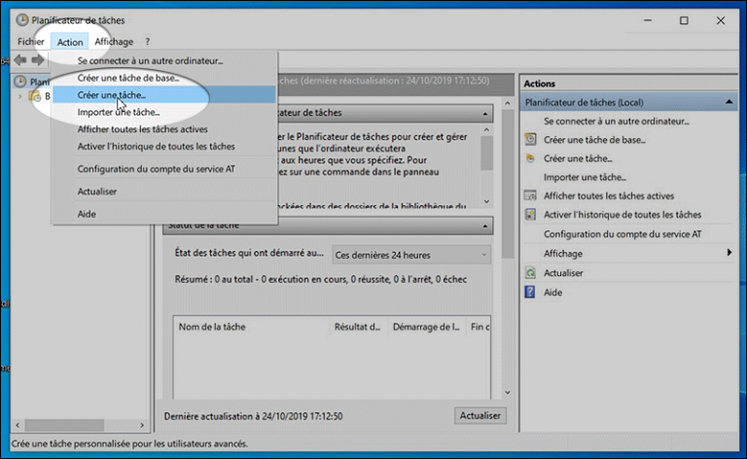Choose 'Importer une tâche...' in the Action menu
The width and height of the screenshot is (747, 459).
click(x=119, y=112)
